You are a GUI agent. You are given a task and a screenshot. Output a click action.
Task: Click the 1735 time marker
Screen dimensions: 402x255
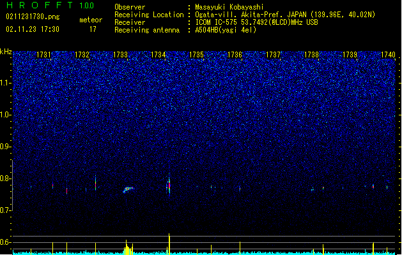(196, 55)
